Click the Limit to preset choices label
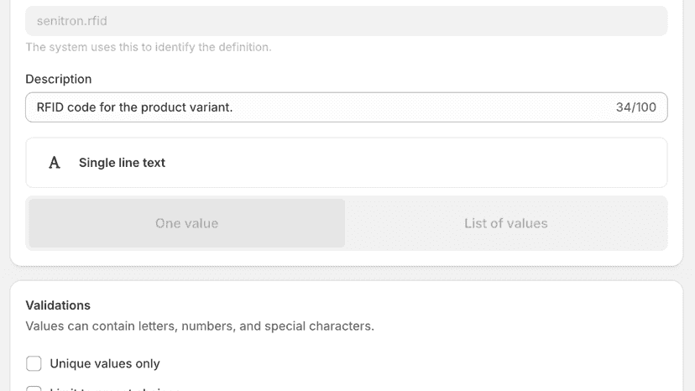 point(114,388)
